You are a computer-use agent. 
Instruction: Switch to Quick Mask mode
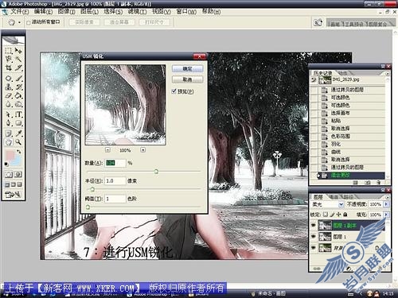click(x=18, y=175)
